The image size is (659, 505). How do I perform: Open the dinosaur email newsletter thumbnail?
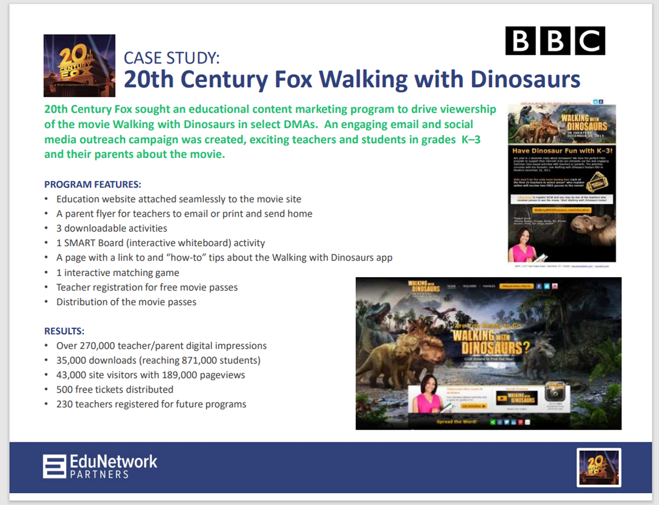[x=562, y=183]
